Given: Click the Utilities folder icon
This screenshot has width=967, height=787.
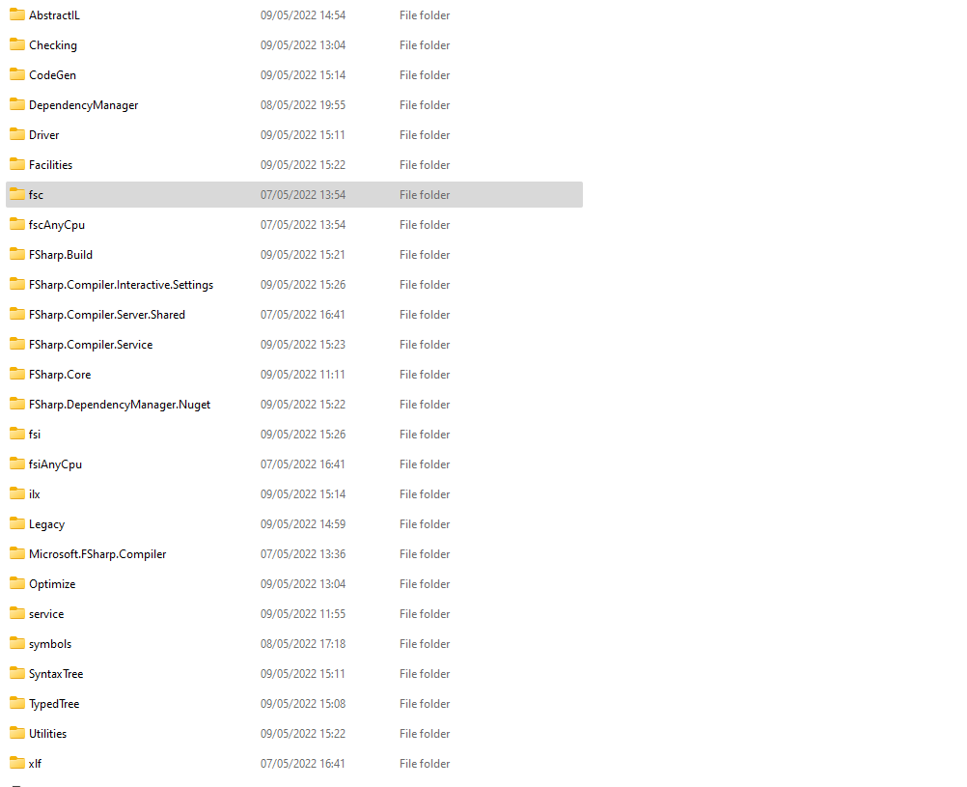Looking at the screenshot, I should click(17, 733).
